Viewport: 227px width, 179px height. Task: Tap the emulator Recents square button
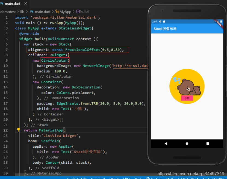point(208,144)
